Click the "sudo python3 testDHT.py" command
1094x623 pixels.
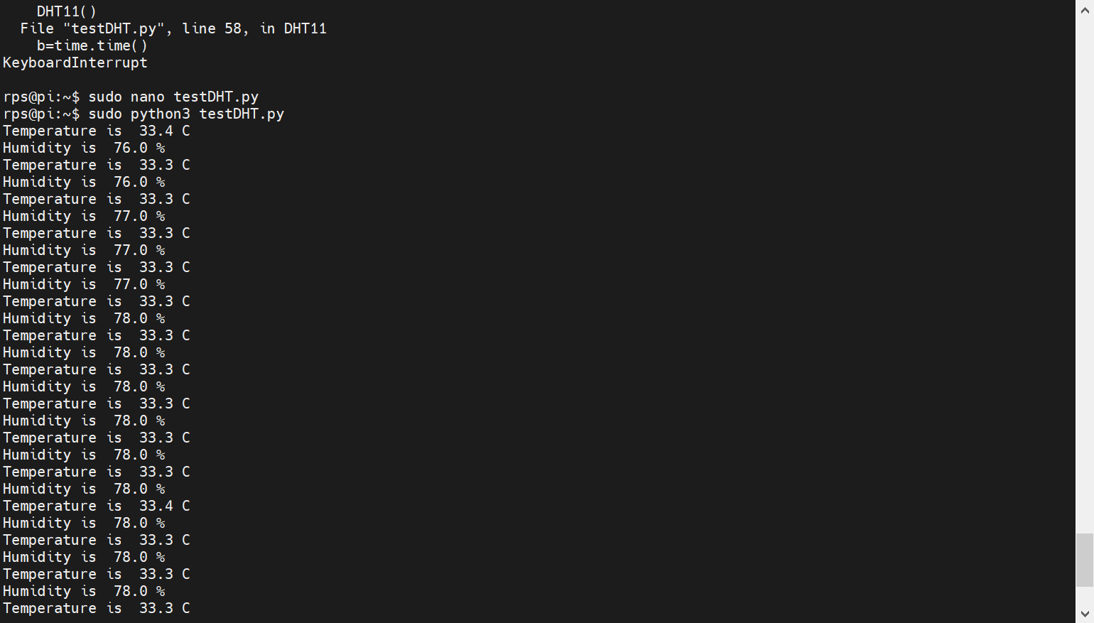185,114
